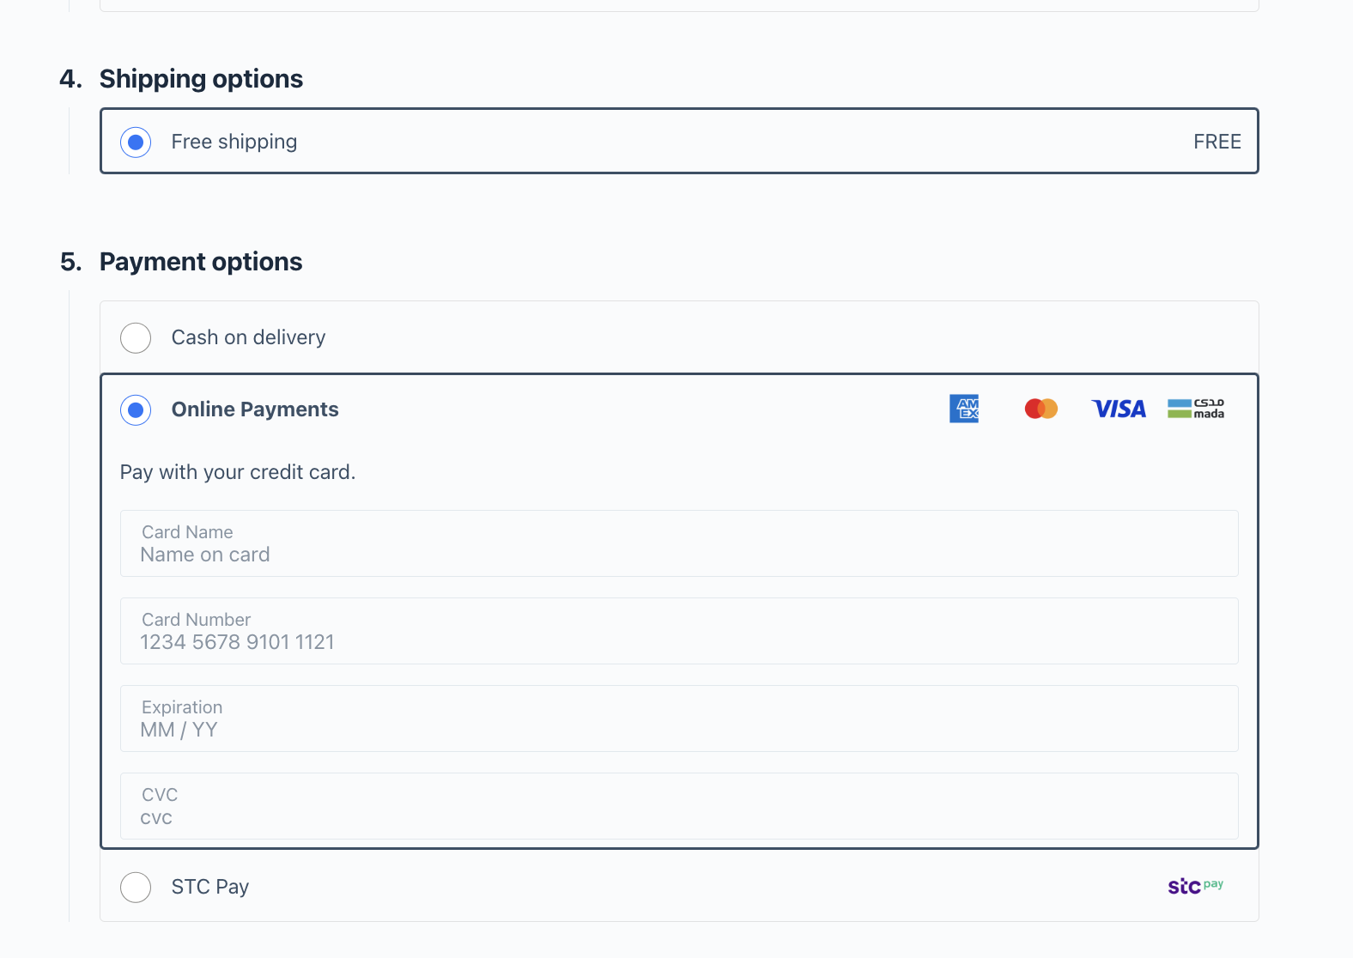This screenshot has width=1353, height=958.
Task: Click the 'Online Payments' label text
Action: click(x=255, y=409)
